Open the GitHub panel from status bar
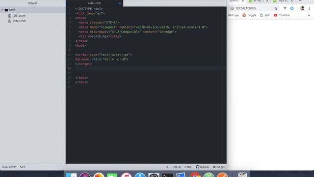The height and width of the screenshot is (177, 314). click(202, 167)
